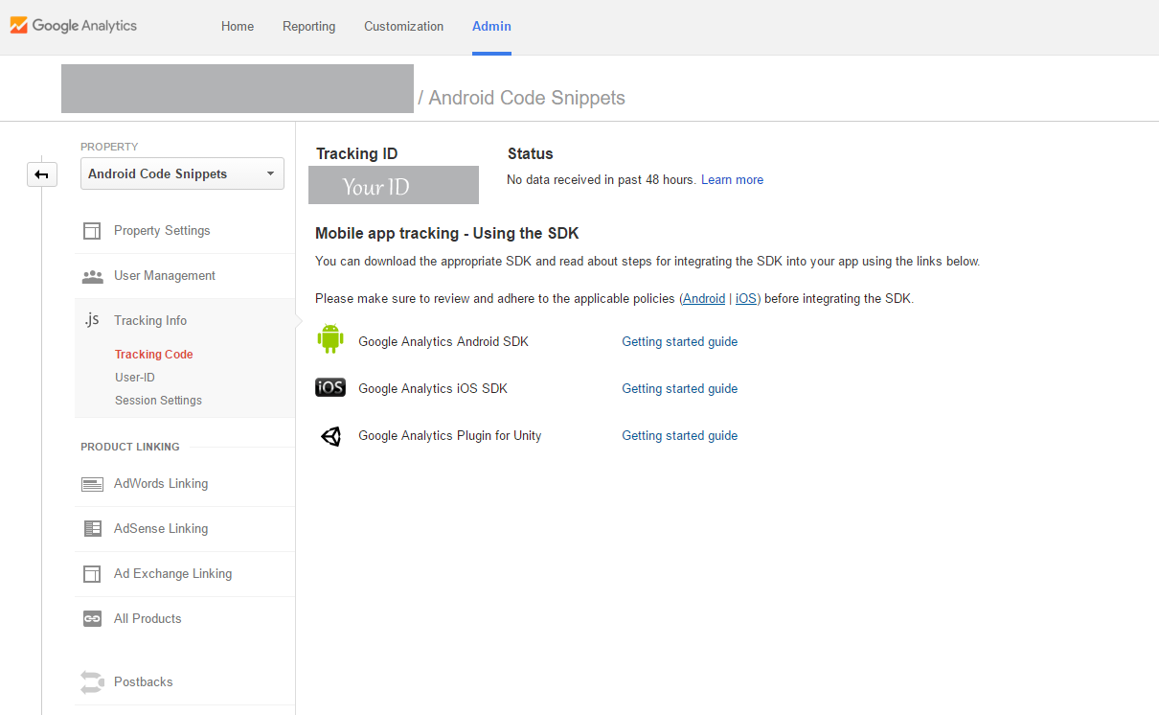Click the .js Tracking Info icon
This screenshot has width=1159, height=715.
pos(92,320)
